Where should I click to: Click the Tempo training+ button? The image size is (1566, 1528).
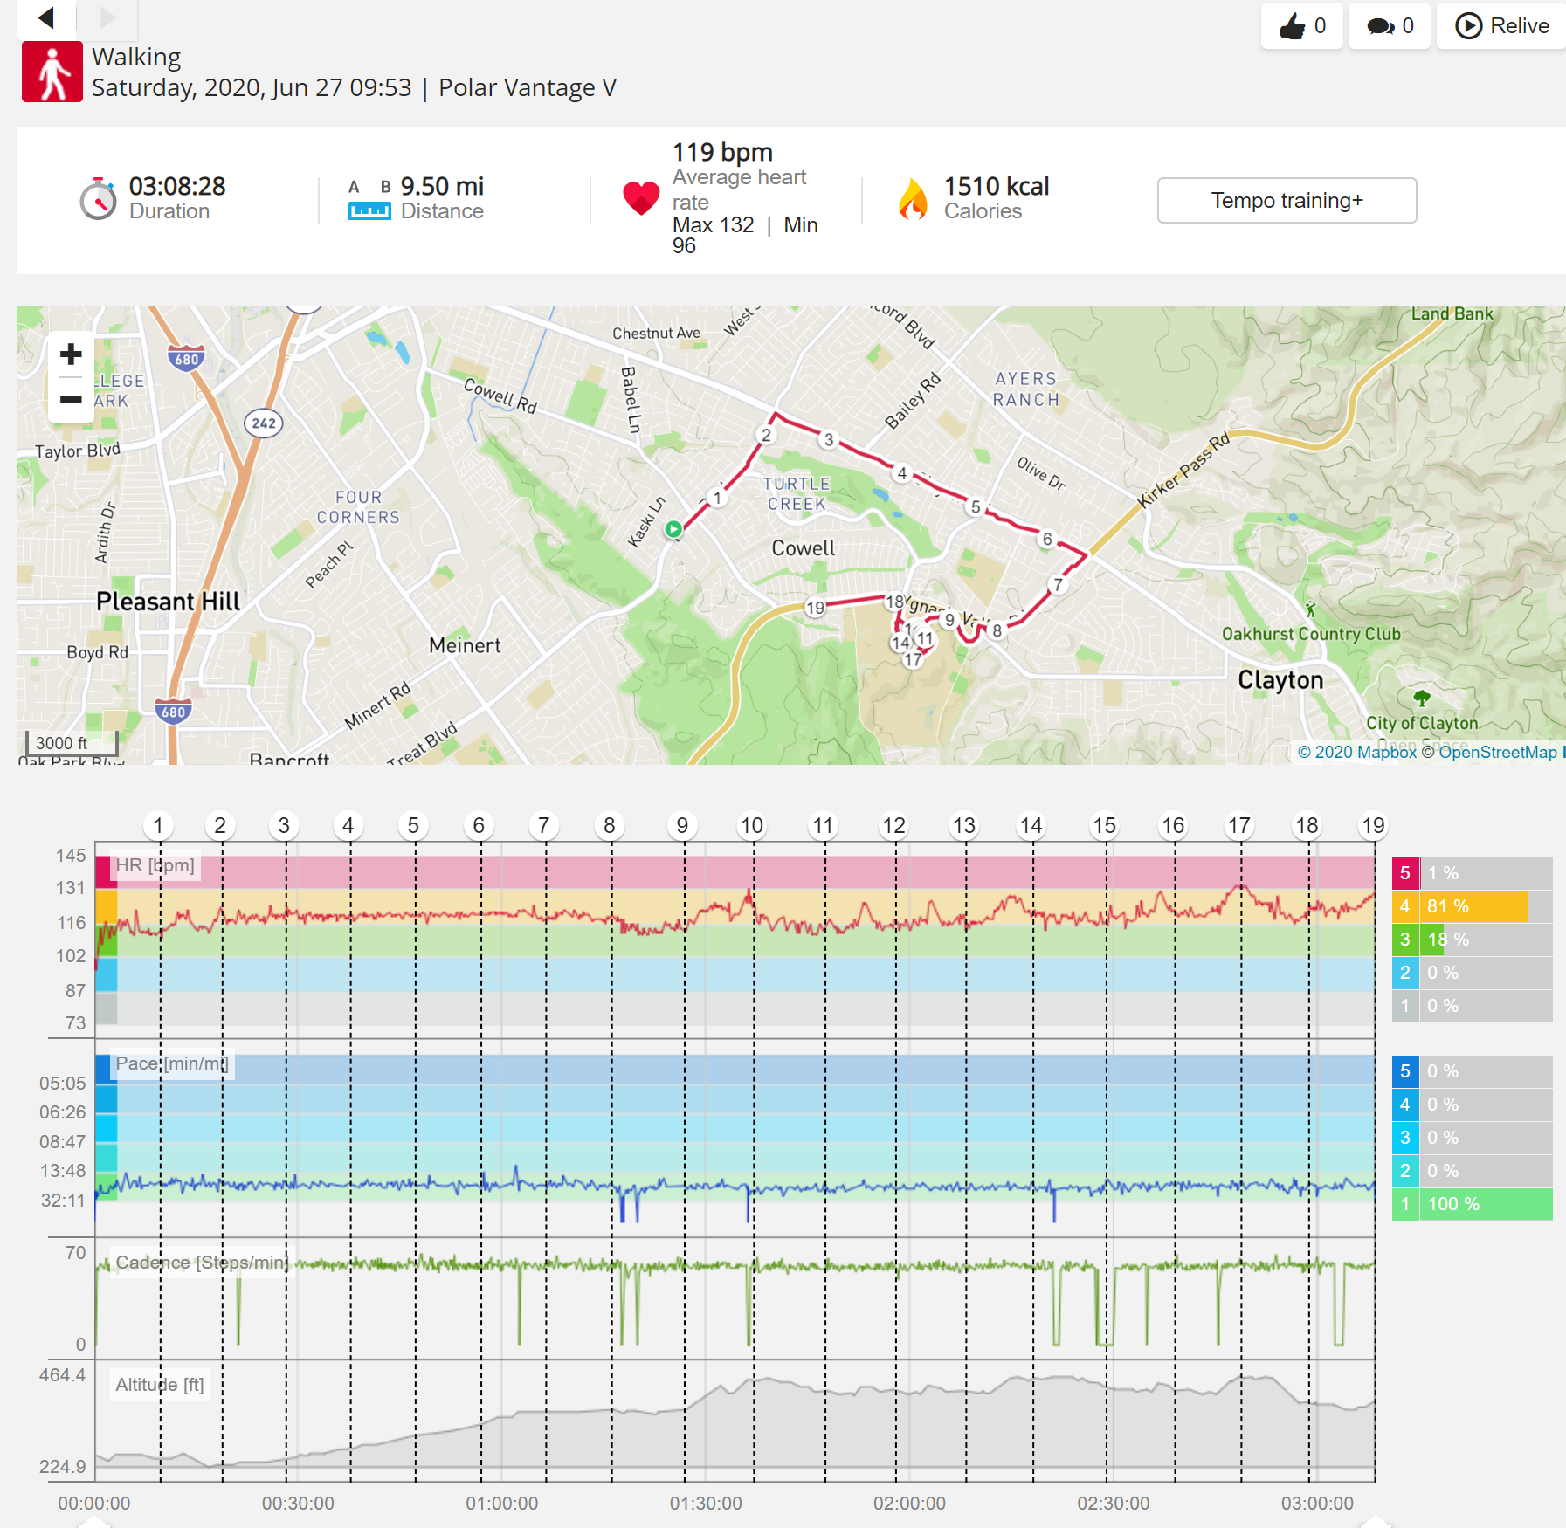(1287, 201)
